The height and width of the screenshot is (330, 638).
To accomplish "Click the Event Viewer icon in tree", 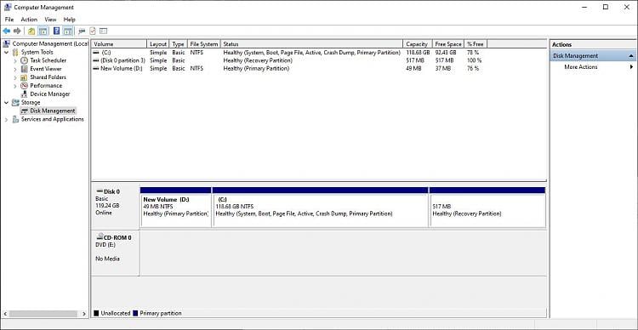I will 25,69.
